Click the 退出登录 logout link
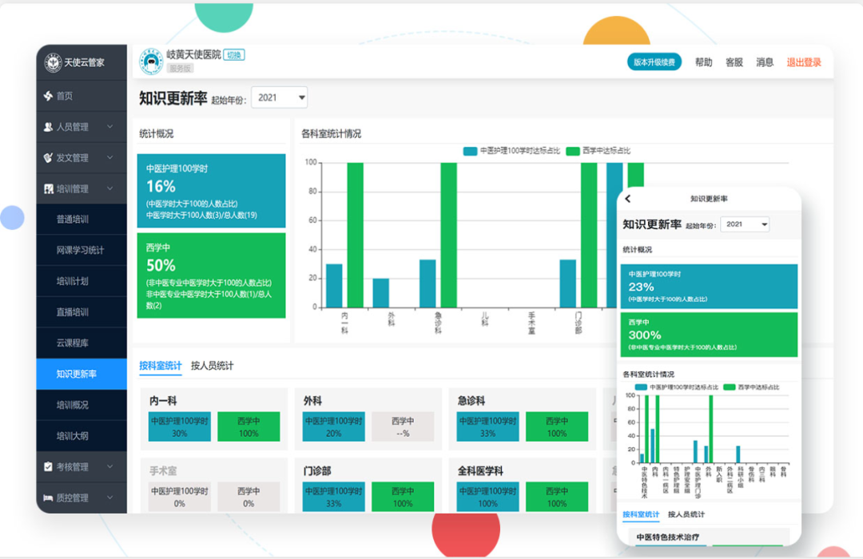This screenshot has width=863, height=559. [x=803, y=61]
